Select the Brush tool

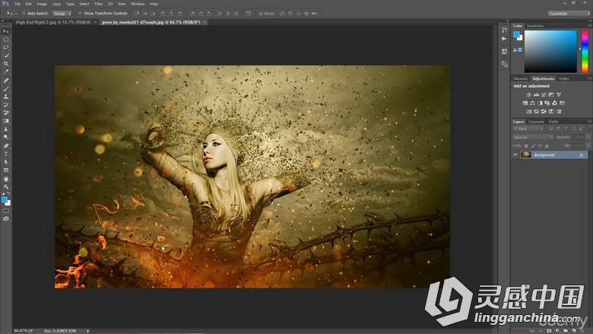pyautogui.click(x=5, y=88)
